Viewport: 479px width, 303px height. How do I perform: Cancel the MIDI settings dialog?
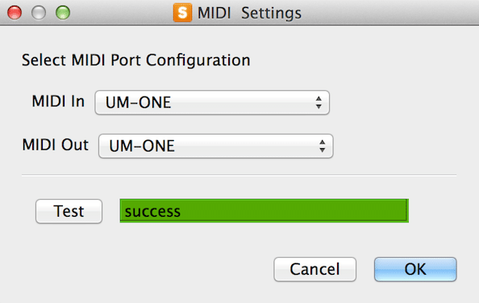pos(315,269)
